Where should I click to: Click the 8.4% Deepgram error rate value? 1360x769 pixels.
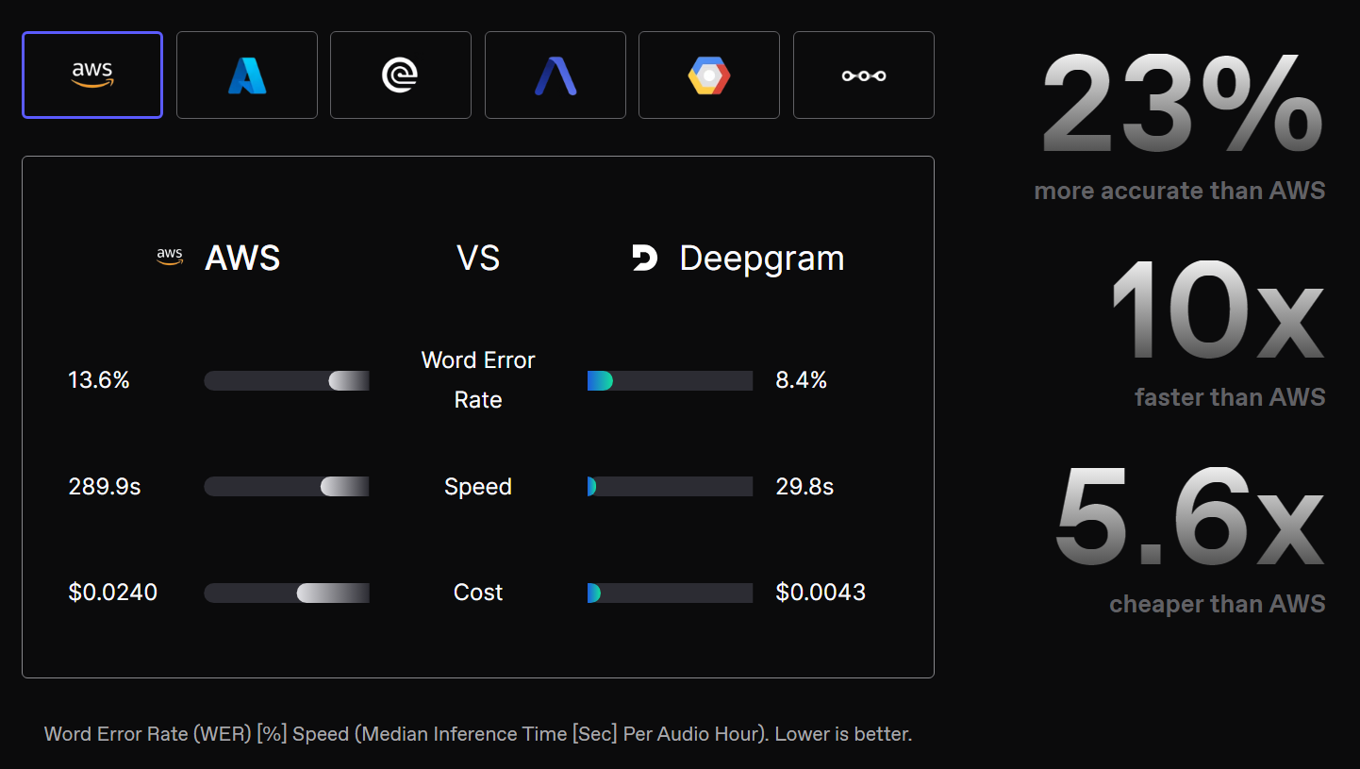tap(802, 380)
